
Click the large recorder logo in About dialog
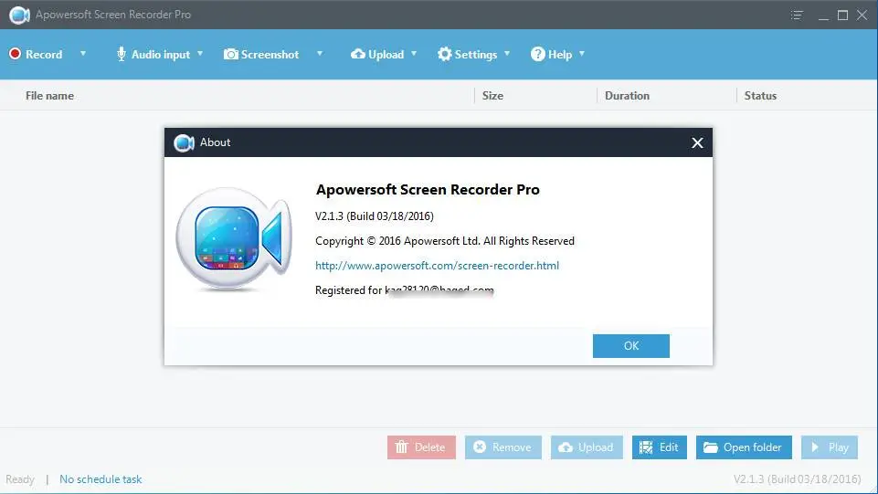pyautogui.click(x=234, y=239)
